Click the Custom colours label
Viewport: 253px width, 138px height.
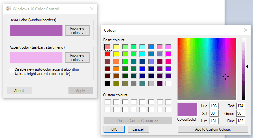coord(116,95)
